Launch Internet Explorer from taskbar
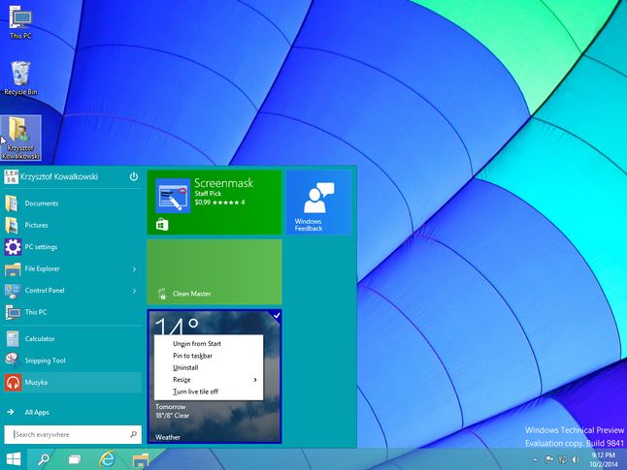This screenshot has width=627, height=470. point(107,459)
